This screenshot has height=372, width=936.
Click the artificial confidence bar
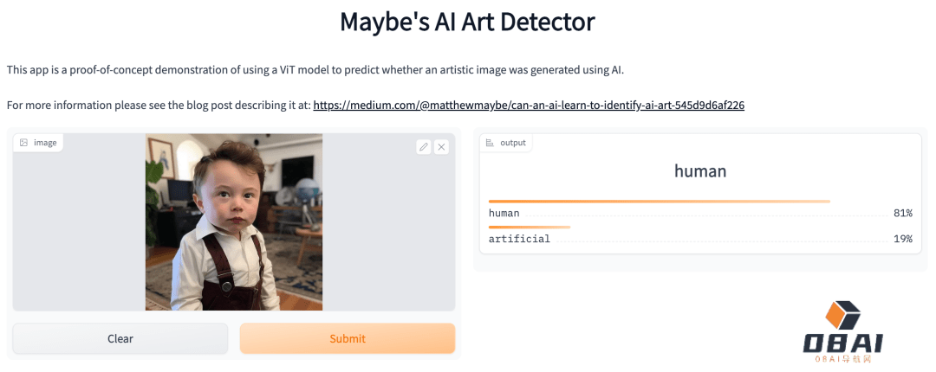(x=530, y=228)
